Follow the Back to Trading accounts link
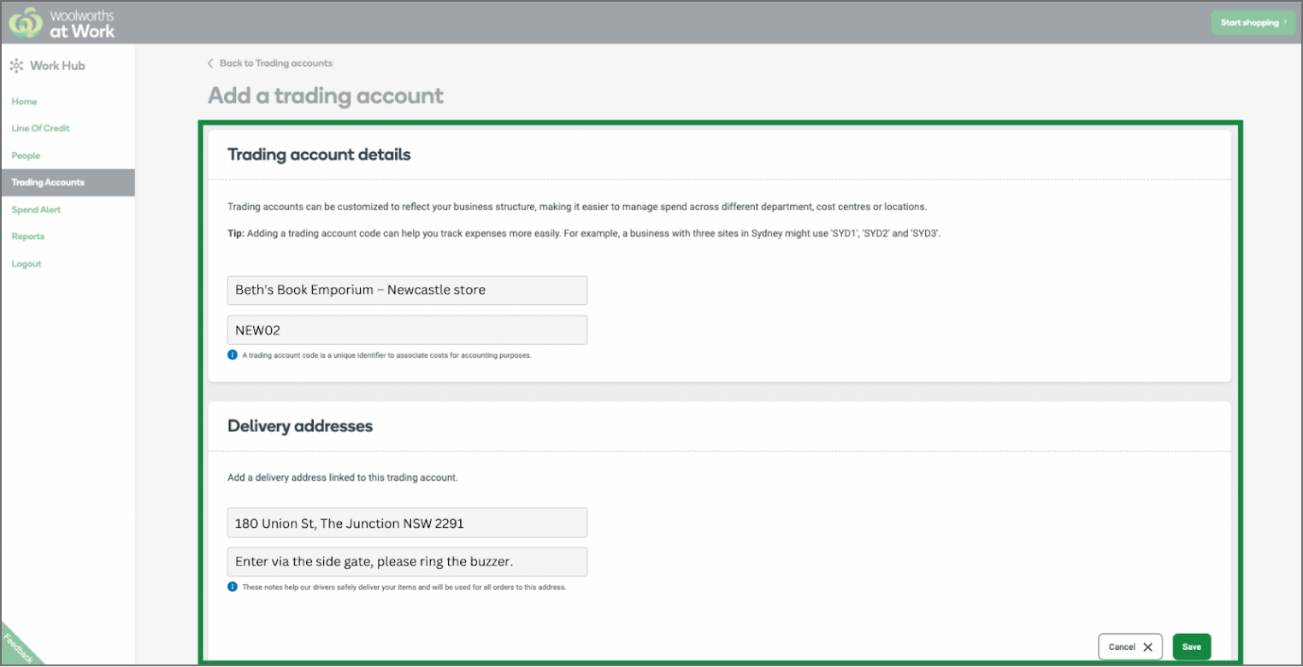This screenshot has height=667, width=1303. [275, 62]
